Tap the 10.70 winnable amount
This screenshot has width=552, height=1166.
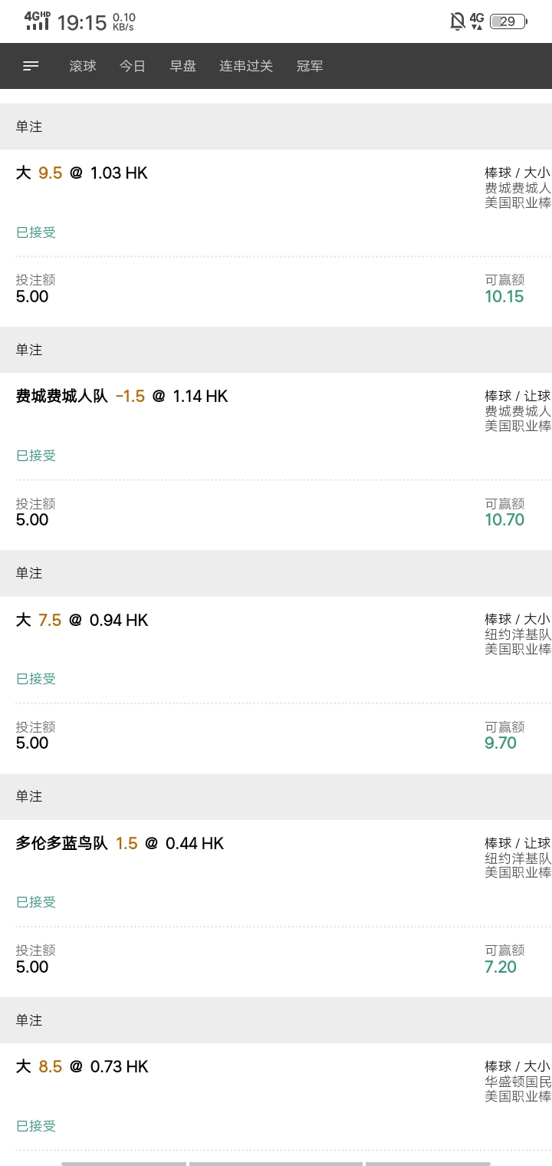[504, 519]
